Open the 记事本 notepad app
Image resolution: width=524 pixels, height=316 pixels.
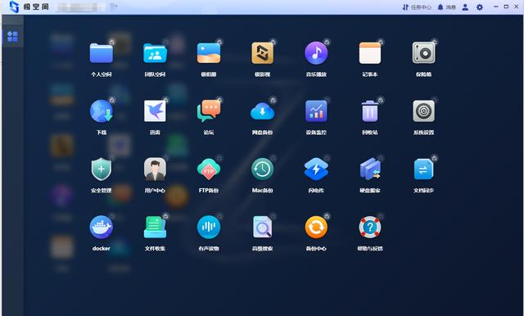(x=370, y=53)
